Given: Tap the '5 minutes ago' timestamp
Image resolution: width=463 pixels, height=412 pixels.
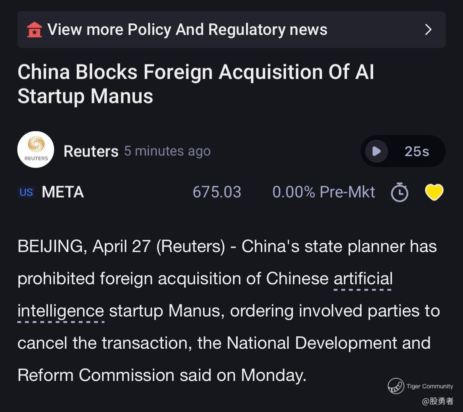Looking at the screenshot, I should (x=167, y=151).
